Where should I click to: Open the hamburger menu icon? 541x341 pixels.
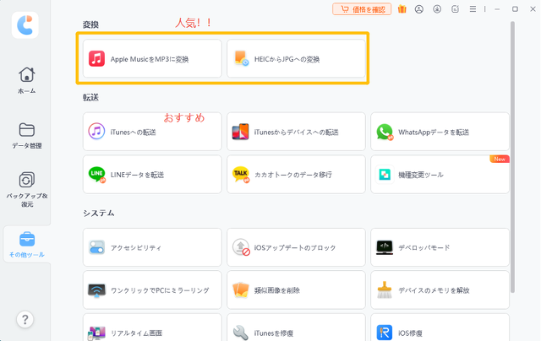pos(473,9)
